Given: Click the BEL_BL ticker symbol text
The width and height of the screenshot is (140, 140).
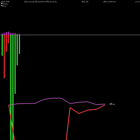Looking at the screenshot, I should point(85,2).
